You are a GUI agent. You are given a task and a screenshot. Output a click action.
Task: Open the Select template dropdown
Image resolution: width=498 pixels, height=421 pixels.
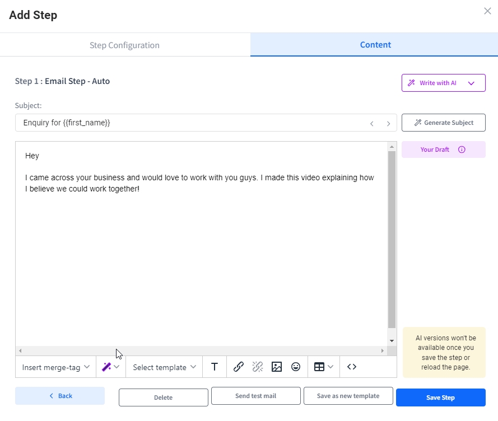[x=164, y=367]
